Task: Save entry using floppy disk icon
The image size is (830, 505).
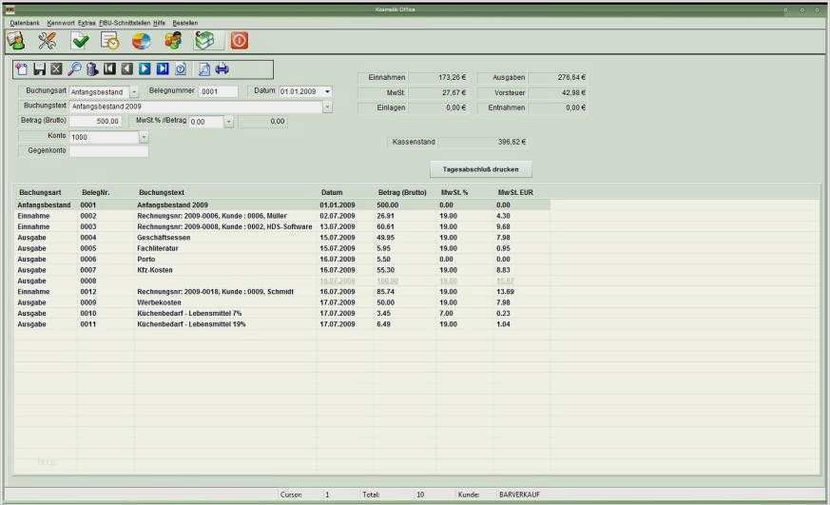Action: tap(39, 69)
